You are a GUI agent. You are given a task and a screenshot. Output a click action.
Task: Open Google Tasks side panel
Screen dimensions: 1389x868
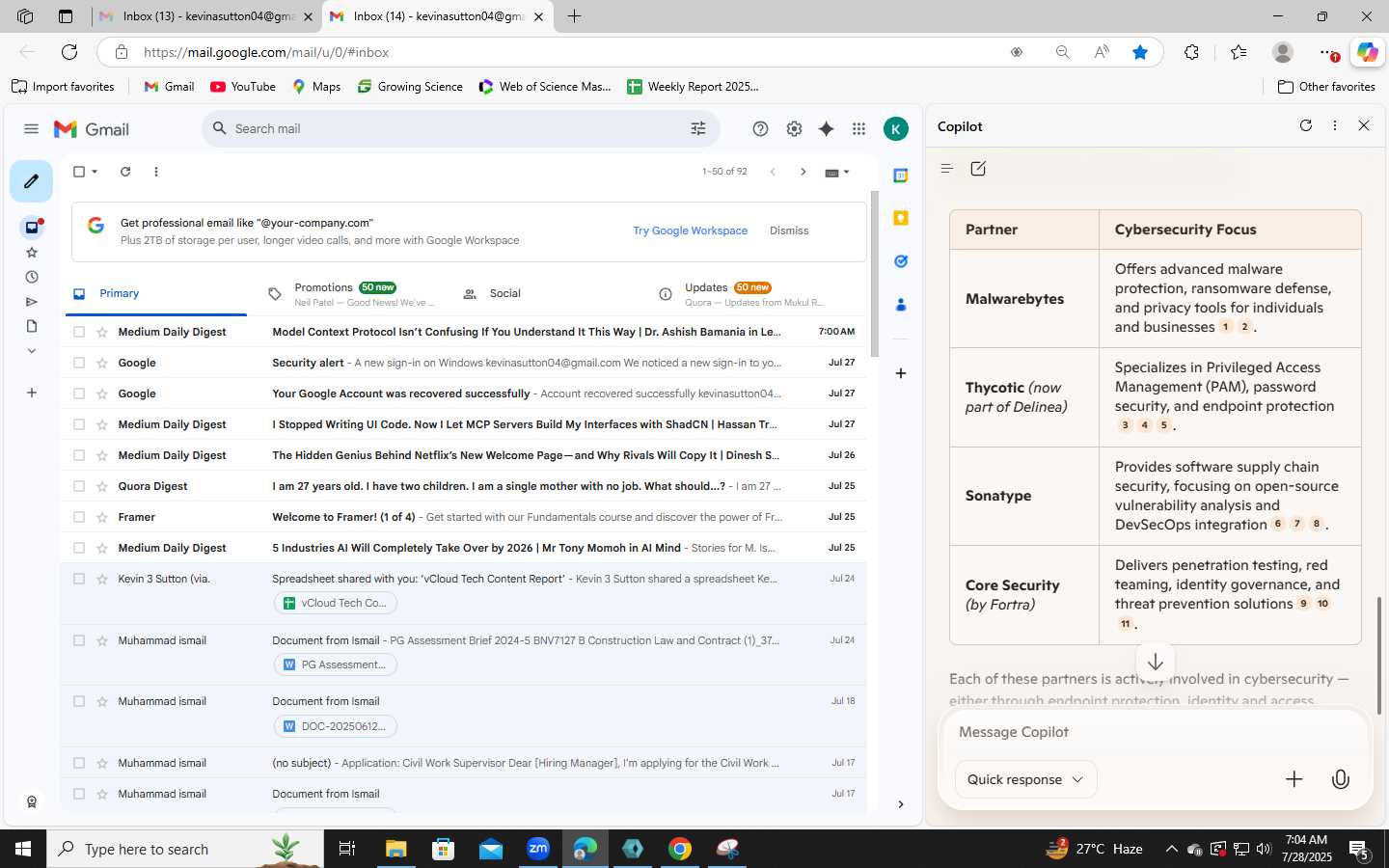(x=900, y=261)
